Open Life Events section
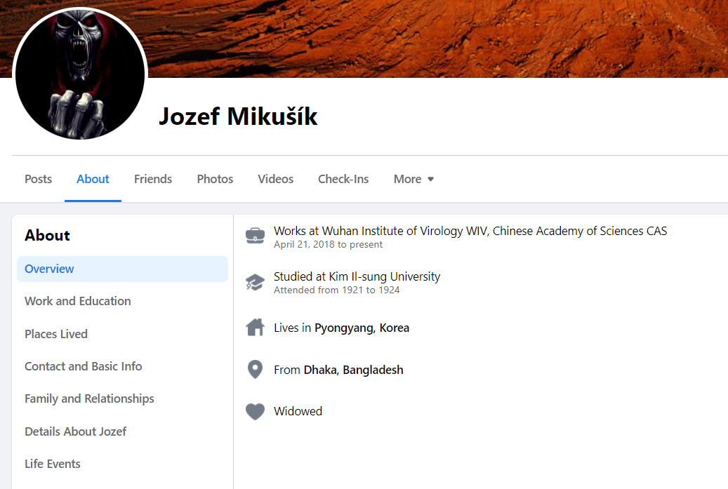 (53, 464)
